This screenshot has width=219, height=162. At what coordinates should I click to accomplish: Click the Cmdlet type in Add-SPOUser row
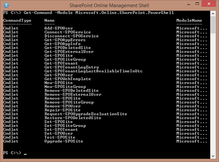click(x=11, y=28)
